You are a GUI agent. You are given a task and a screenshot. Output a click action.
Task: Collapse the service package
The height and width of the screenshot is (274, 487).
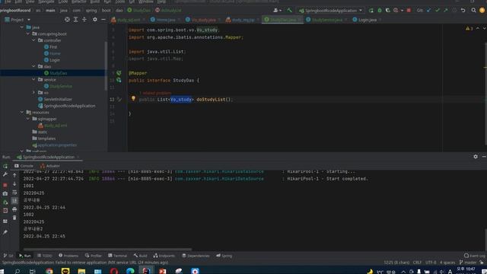(x=33, y=79)
